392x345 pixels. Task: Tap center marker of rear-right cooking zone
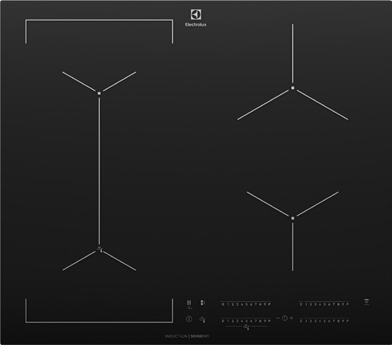coord(293,88)
